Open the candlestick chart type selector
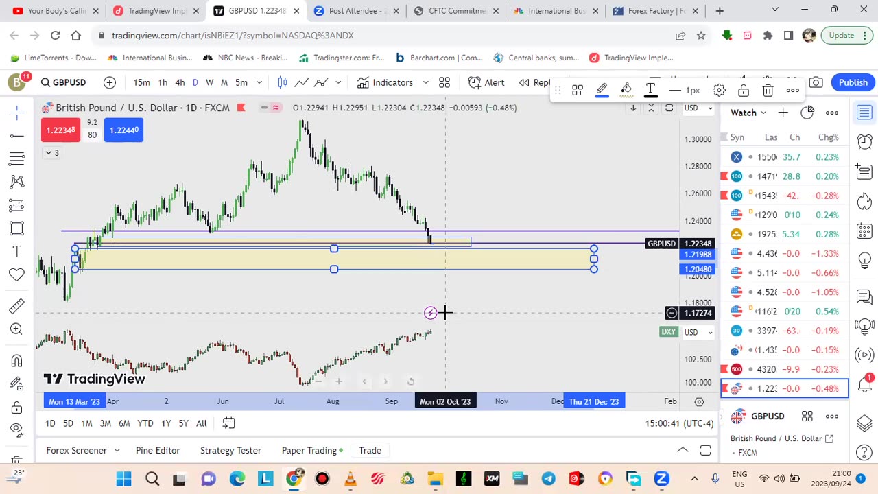 283,82
